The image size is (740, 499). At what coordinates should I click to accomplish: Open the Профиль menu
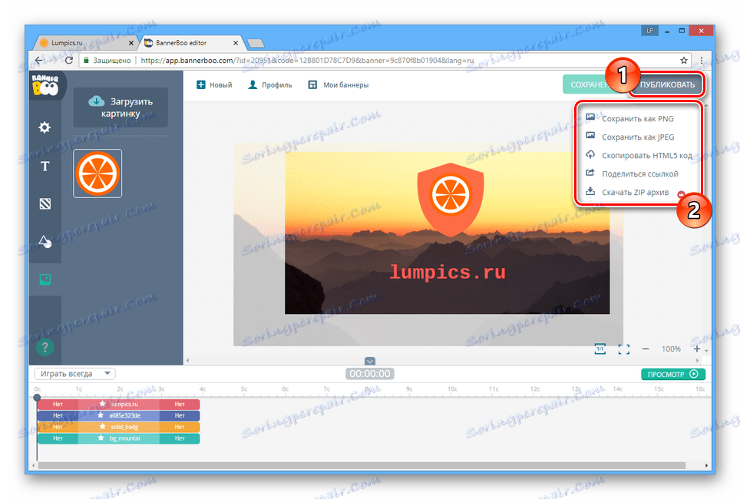[x=270, y=85]
